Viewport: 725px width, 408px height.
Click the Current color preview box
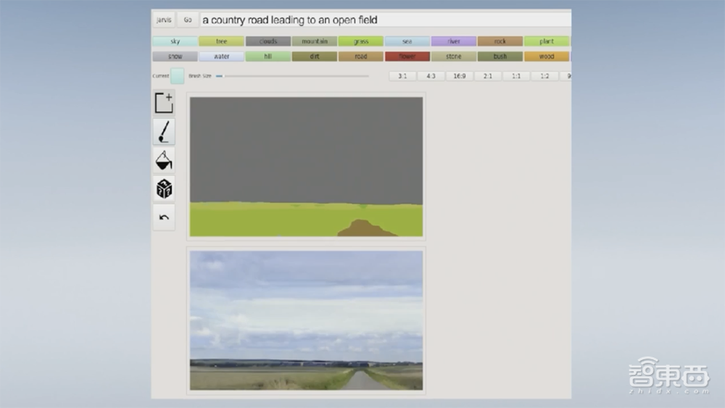(x=177, y=76)
